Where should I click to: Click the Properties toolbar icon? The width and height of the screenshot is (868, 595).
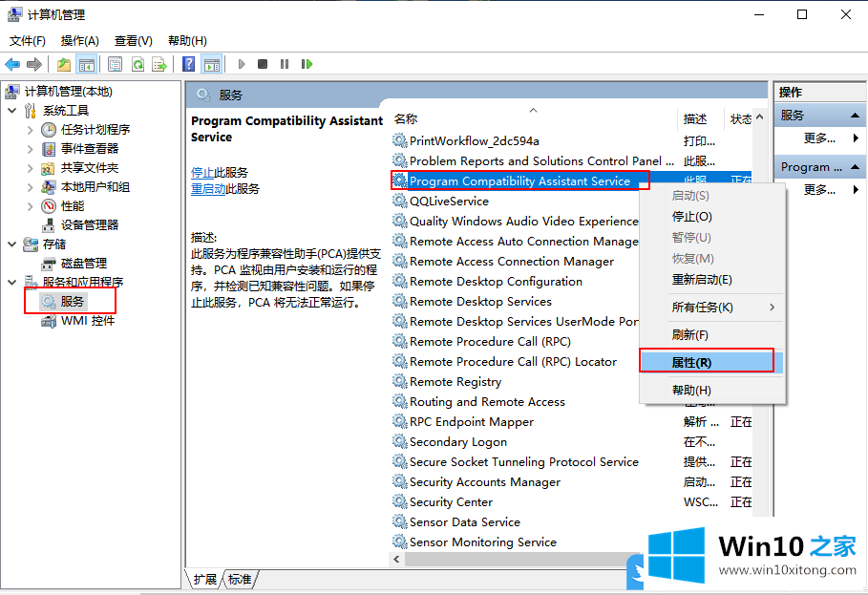point(116,64)
